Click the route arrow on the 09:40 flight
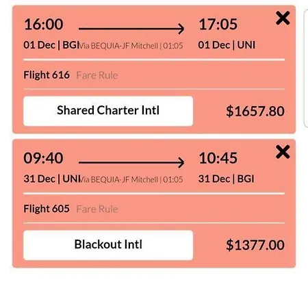This screenshot has height=308, width=308. click(131, 162)
